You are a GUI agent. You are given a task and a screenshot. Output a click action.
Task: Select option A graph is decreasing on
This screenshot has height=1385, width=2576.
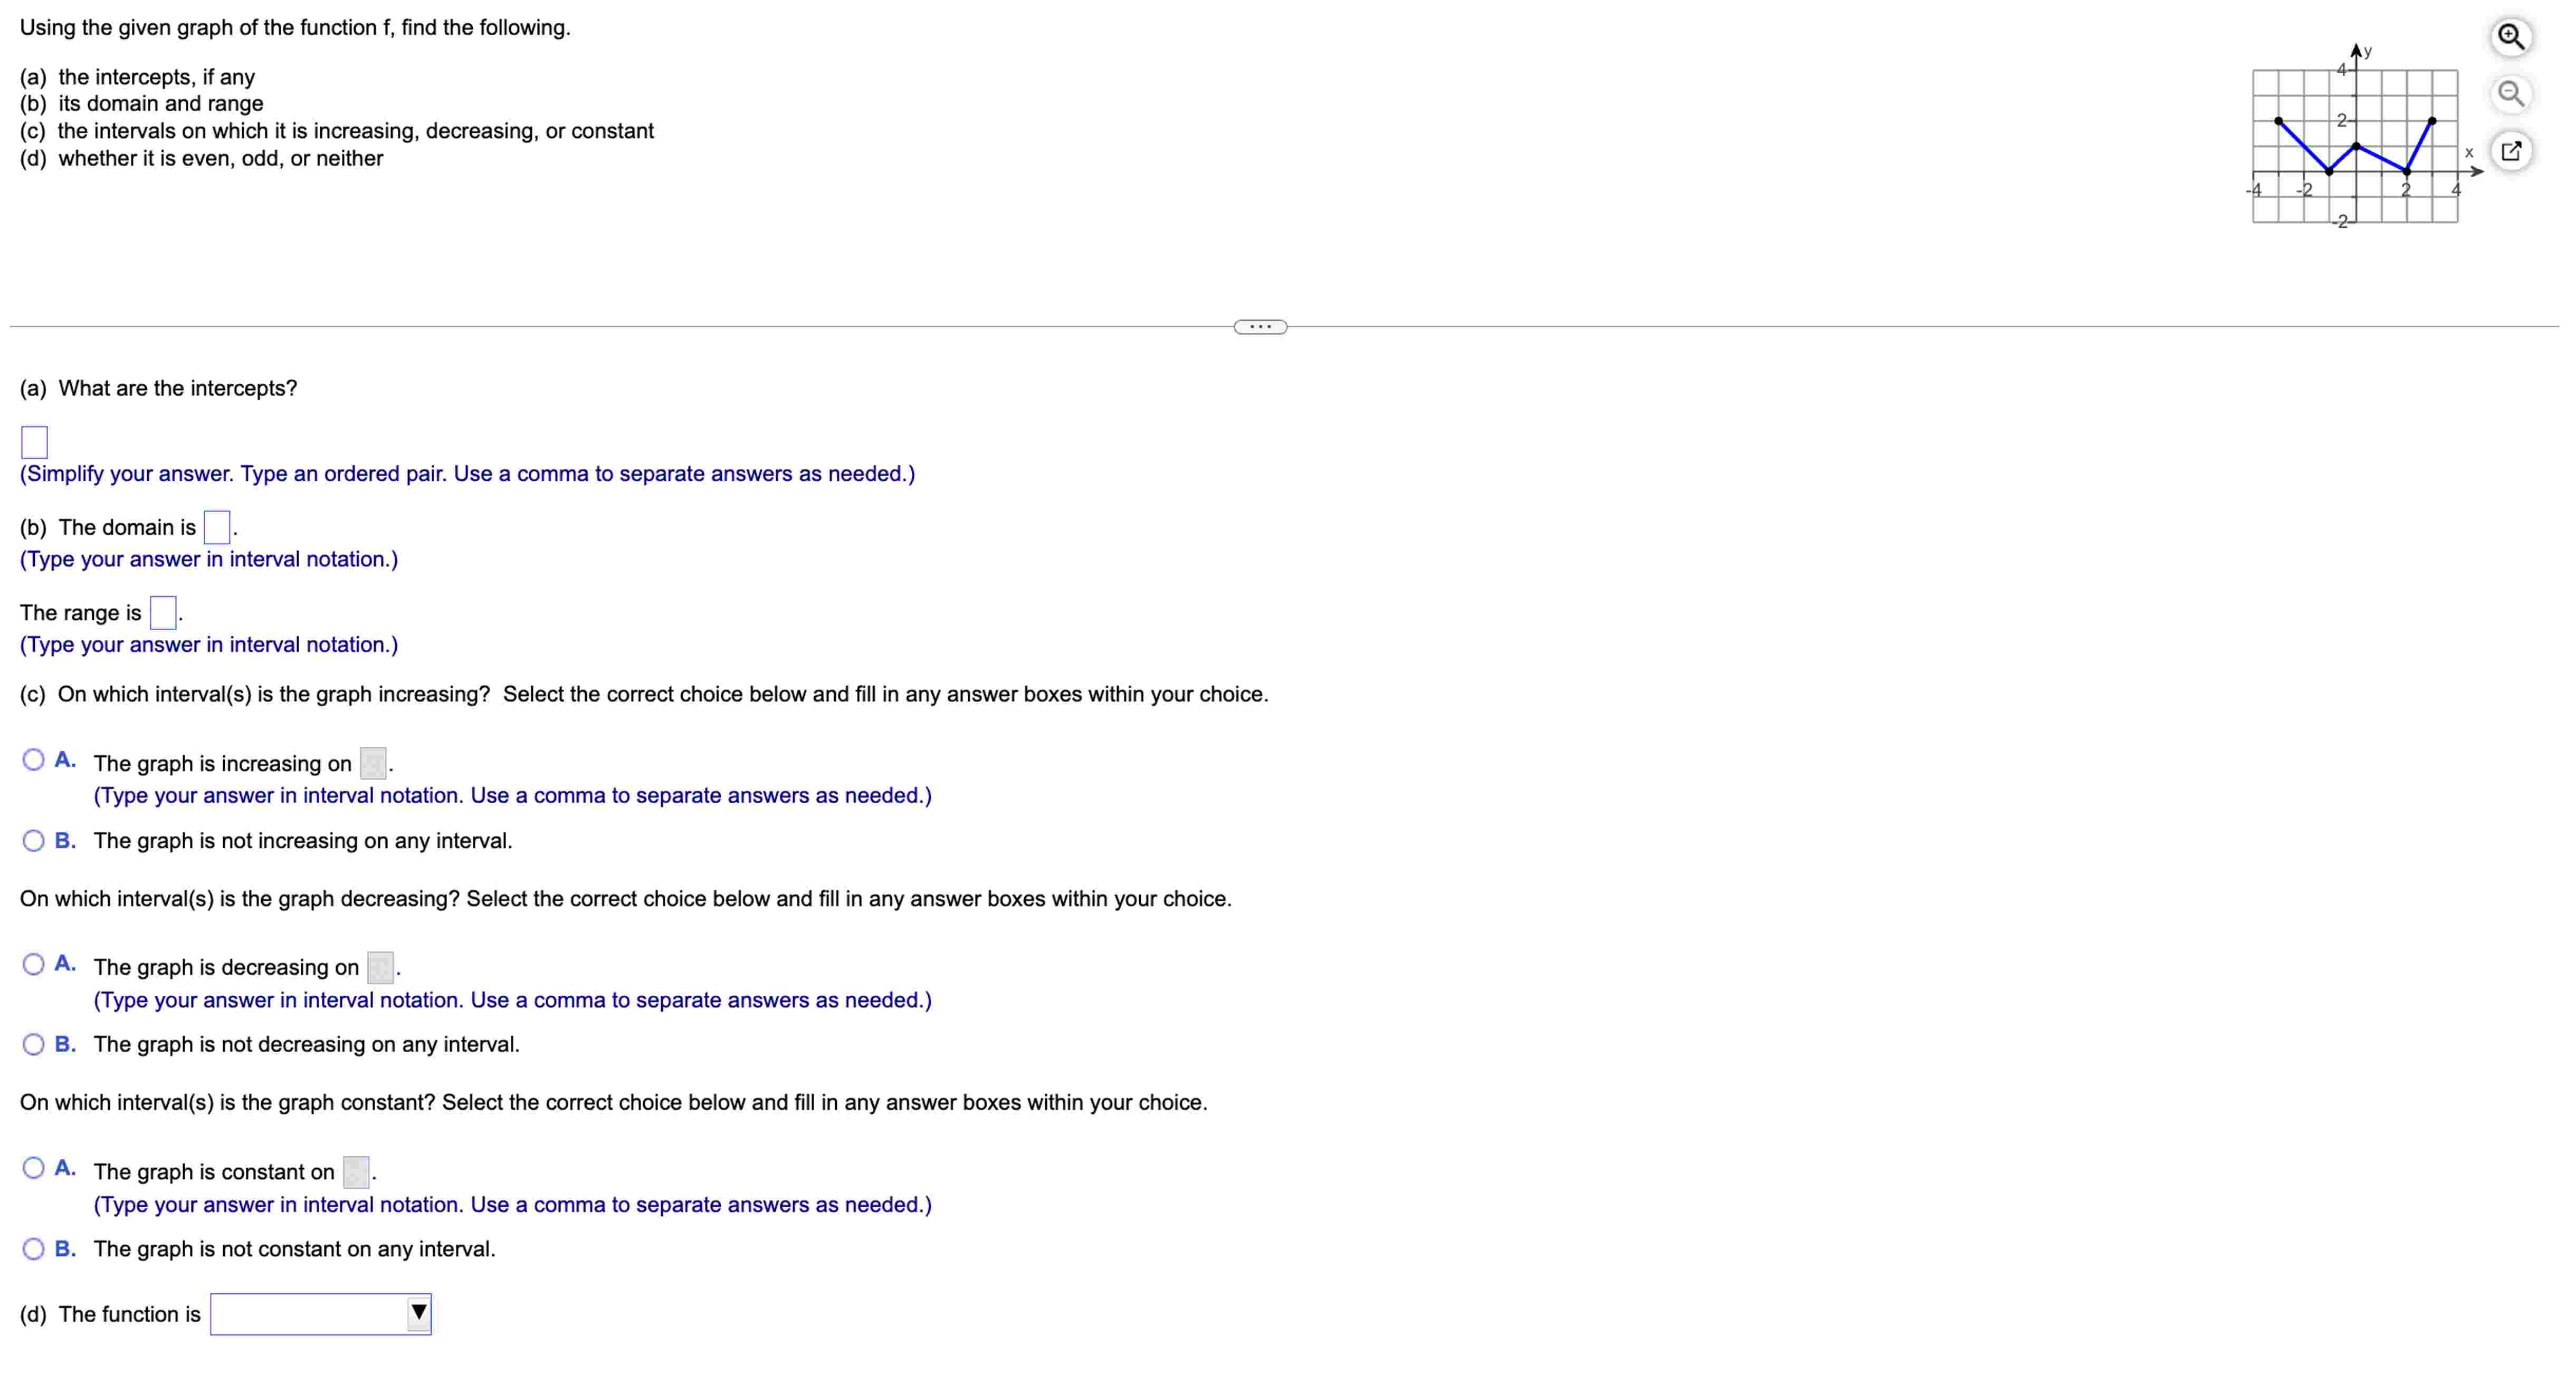33,964
